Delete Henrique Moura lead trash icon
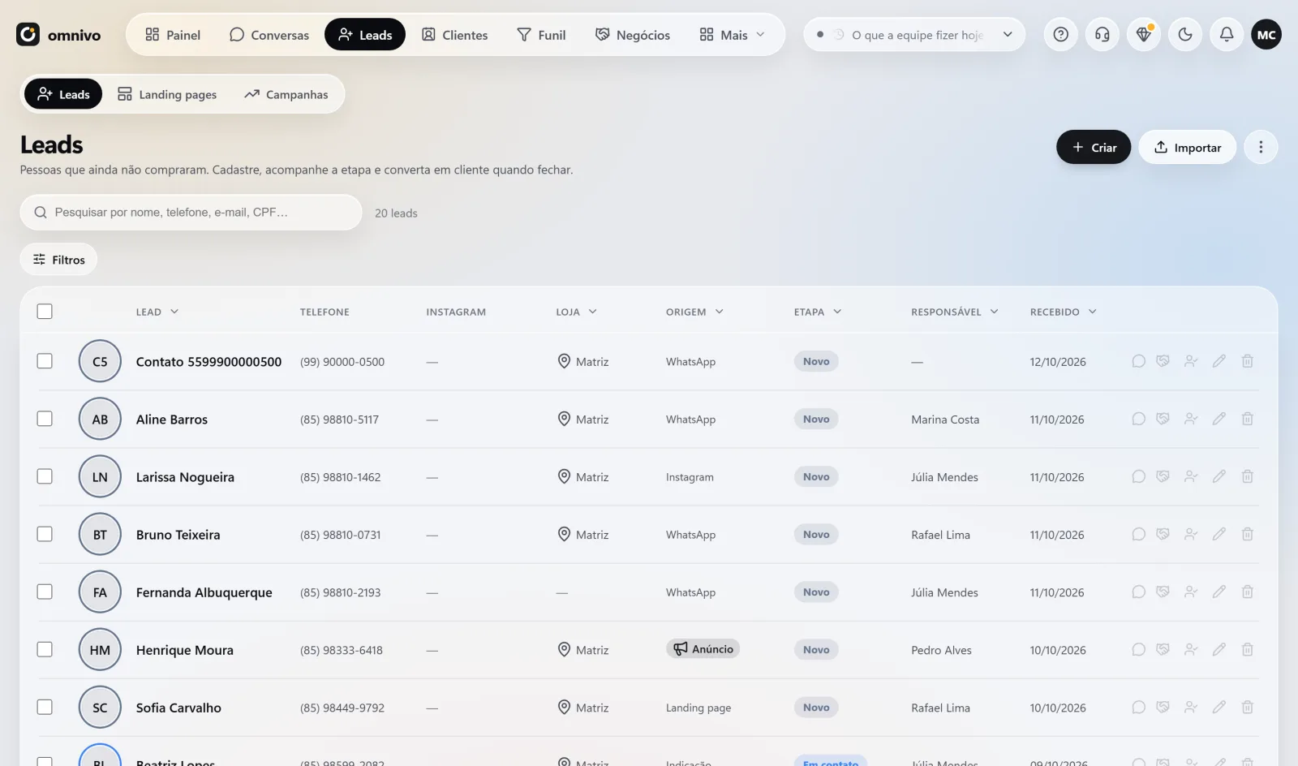This screenshot has width=1298, height=766. 1247,649
